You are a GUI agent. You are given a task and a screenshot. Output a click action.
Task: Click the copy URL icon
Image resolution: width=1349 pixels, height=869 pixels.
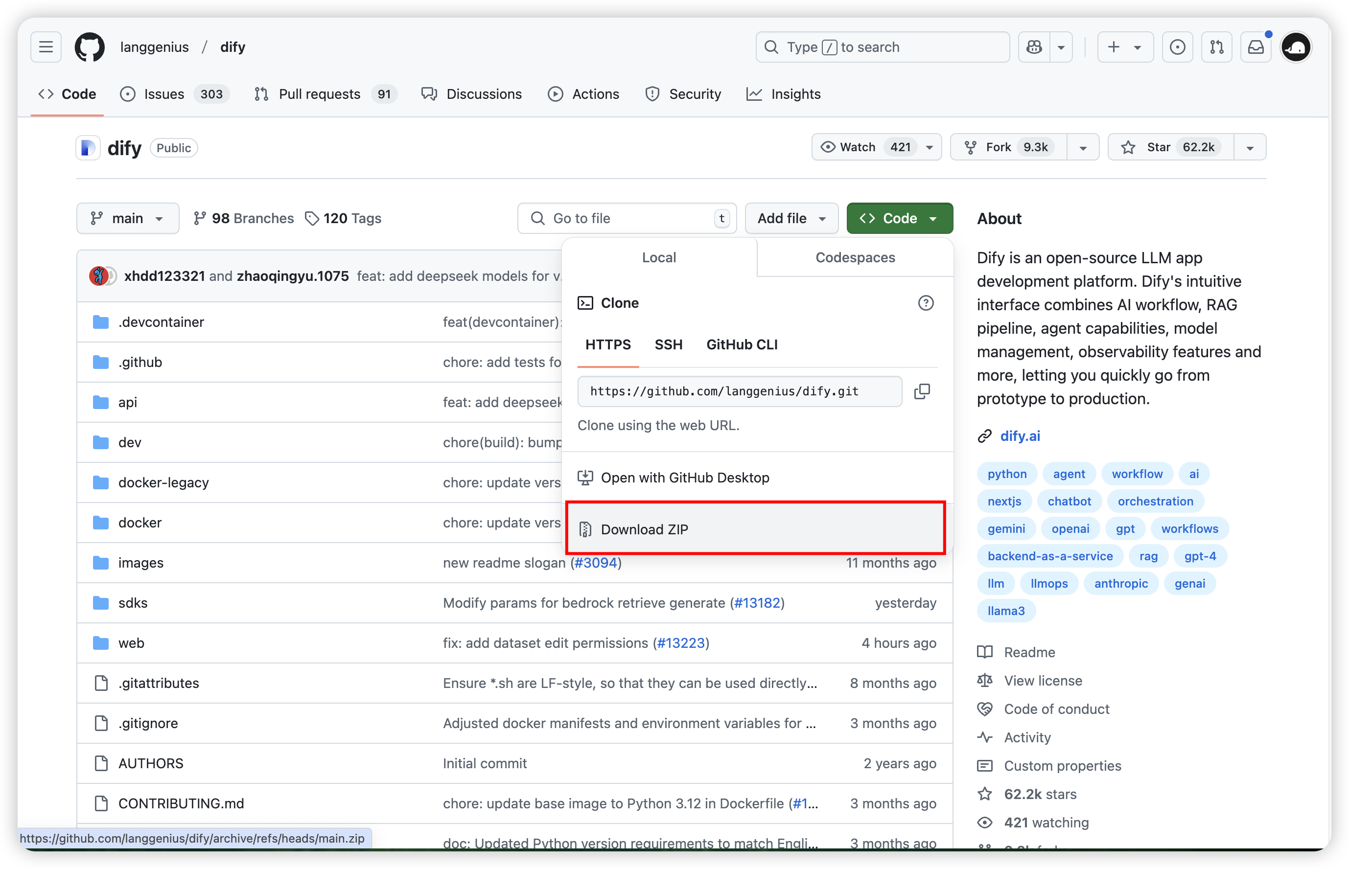pyautogui.click(x=922, y=391)
